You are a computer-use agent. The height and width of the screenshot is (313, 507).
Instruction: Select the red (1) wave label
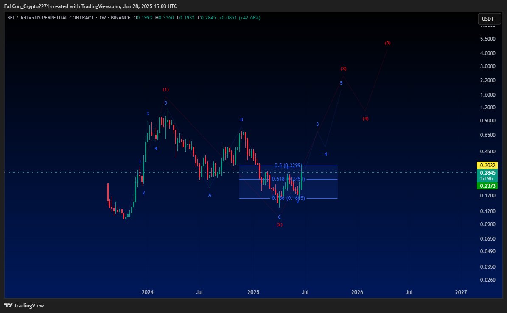coord(165,89)
